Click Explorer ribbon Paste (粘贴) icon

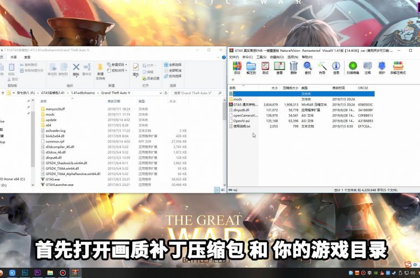[11, 69]
